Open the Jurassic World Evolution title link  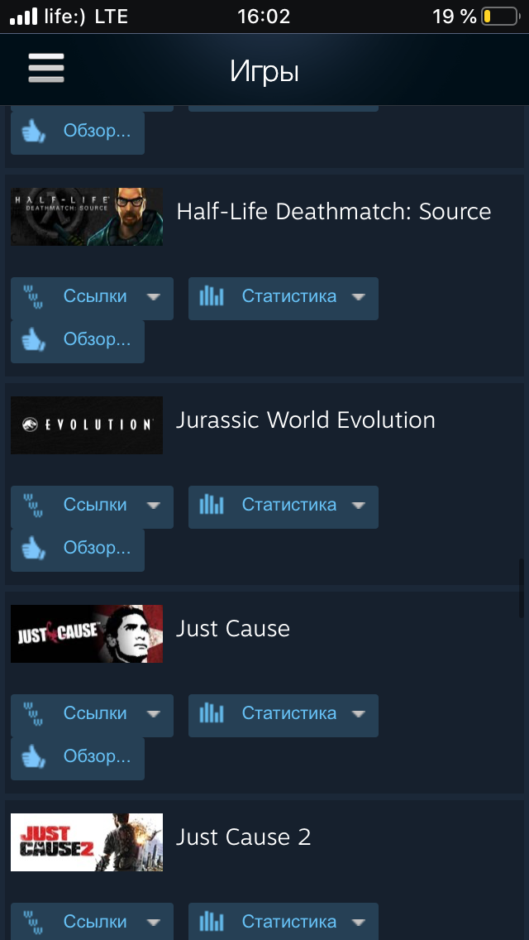click(306, 420)
